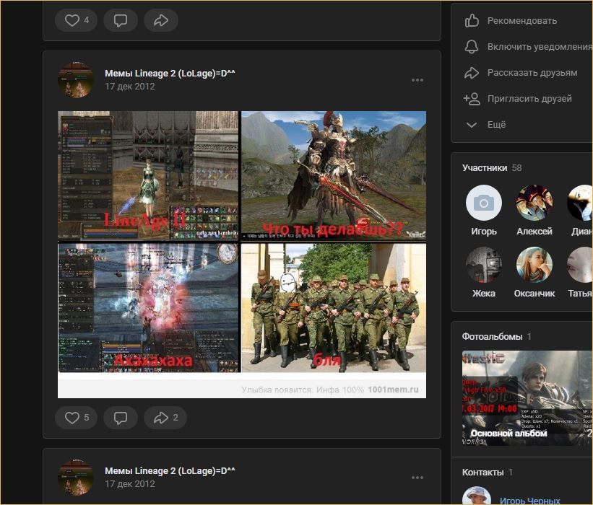The image size is (593, 505).
Task: Share the top post with arrow icon
Action: pos(161,20)
